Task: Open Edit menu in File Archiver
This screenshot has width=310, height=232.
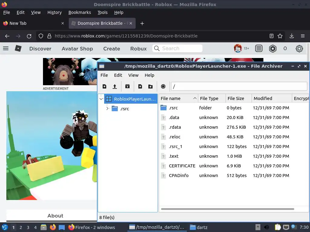Action: [118, 75]
